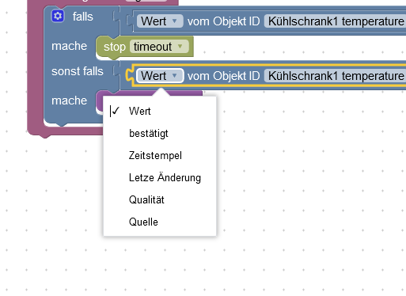Click the first 'mache' label above sonst falls
The image size is (406, 296).
tap(69, 46)
